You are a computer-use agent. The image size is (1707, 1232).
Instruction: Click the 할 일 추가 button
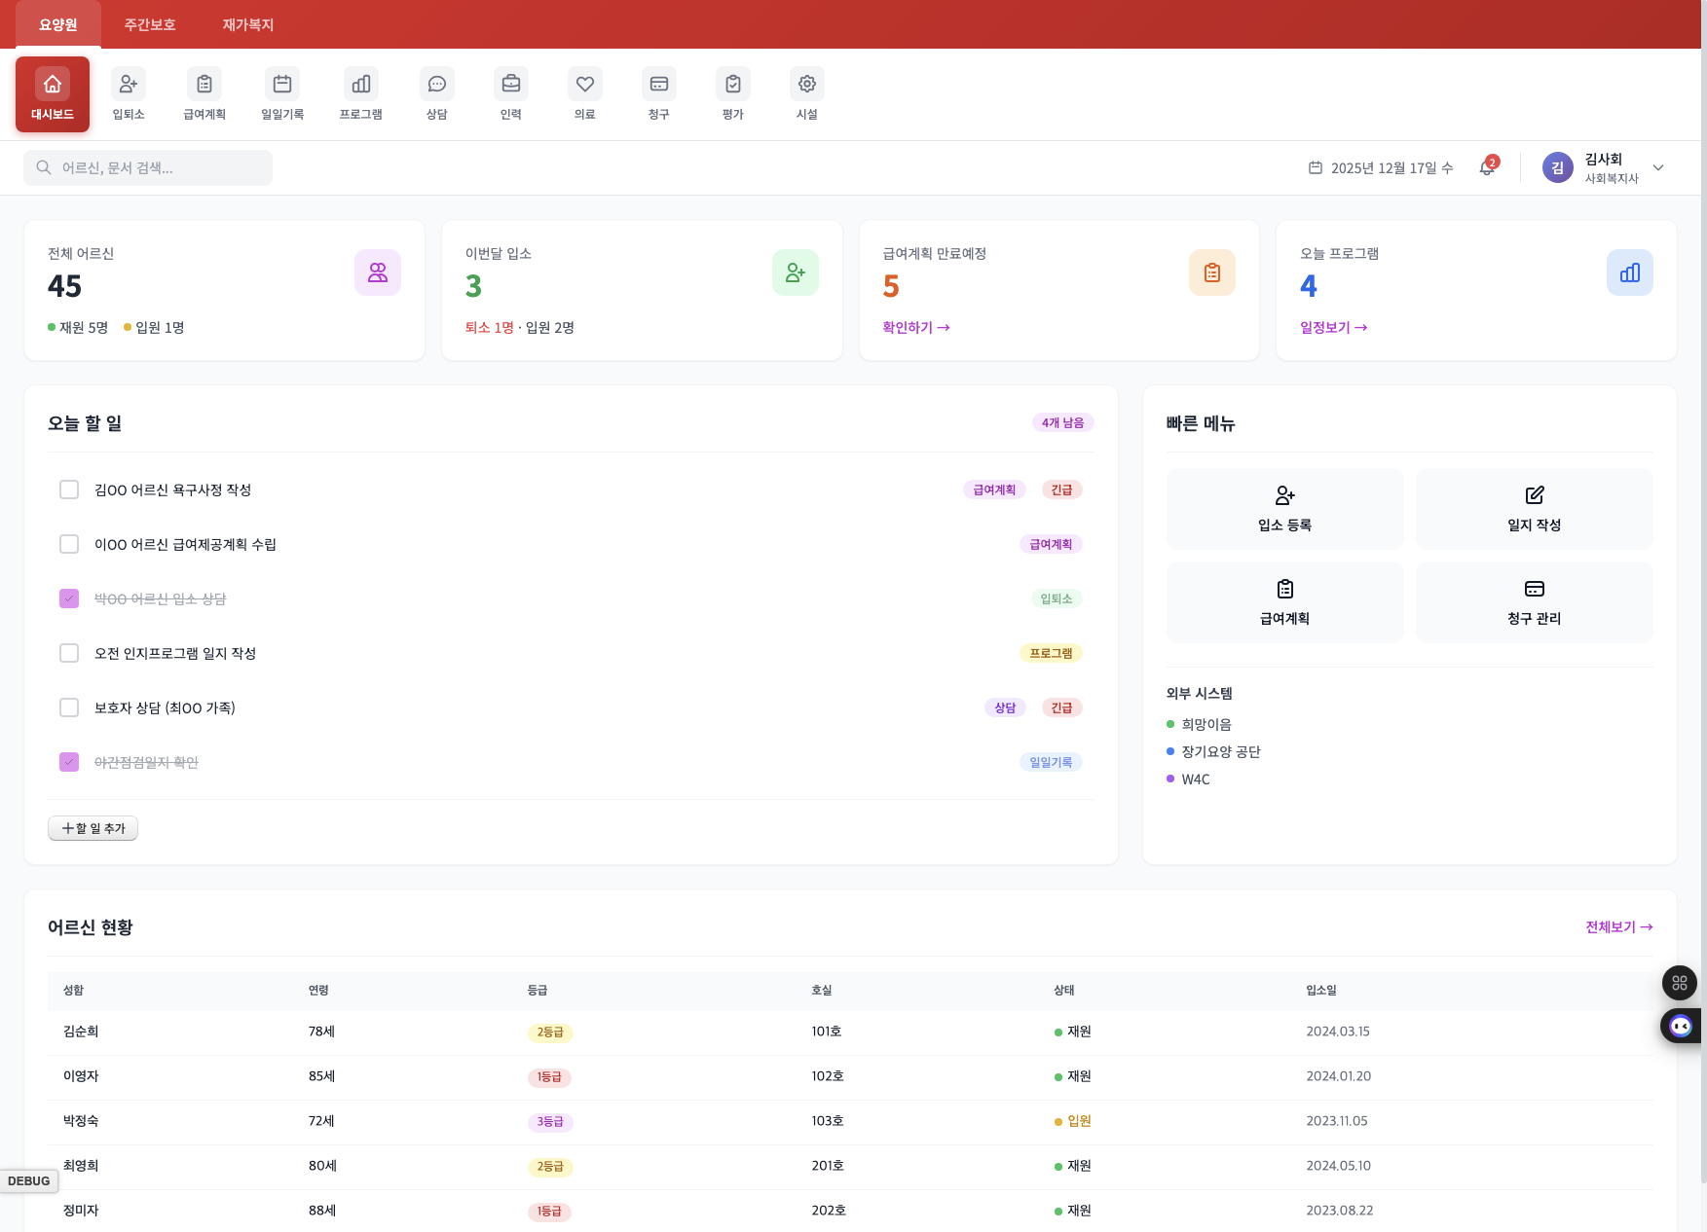(x=93, y=828)
